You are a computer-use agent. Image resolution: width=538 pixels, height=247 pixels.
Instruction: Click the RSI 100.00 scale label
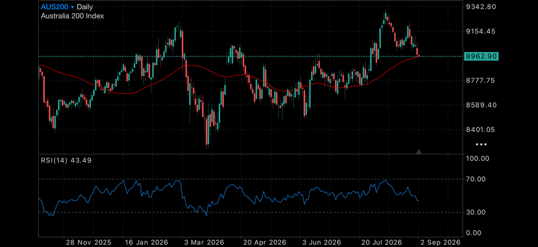coord(478,158)
